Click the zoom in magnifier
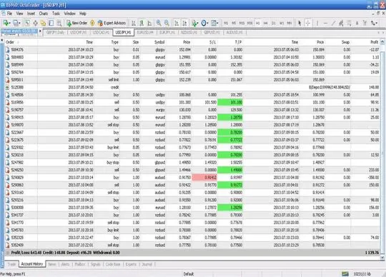Screen dimensions: 386x277 click(159, 23)
